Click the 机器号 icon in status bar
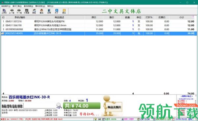Viewport: 198px width, 121px height. pos(103,119)
